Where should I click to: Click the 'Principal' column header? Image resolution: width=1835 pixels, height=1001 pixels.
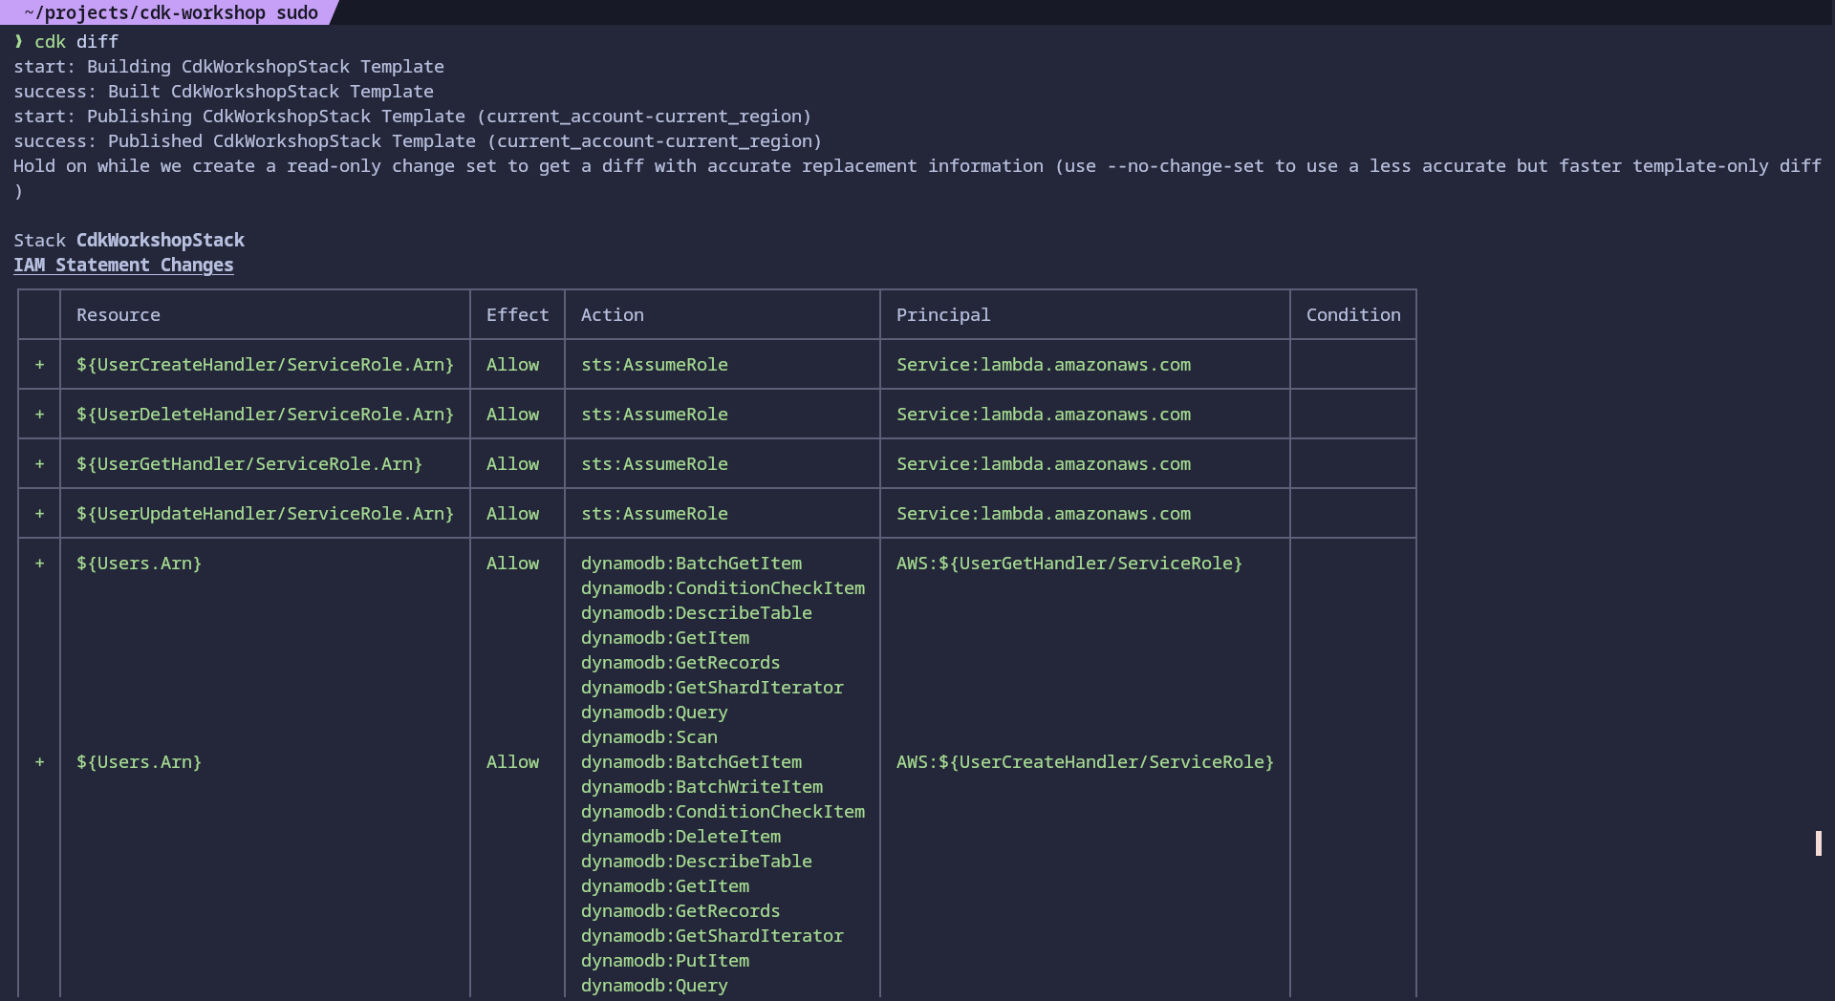(x=943, y=315)
